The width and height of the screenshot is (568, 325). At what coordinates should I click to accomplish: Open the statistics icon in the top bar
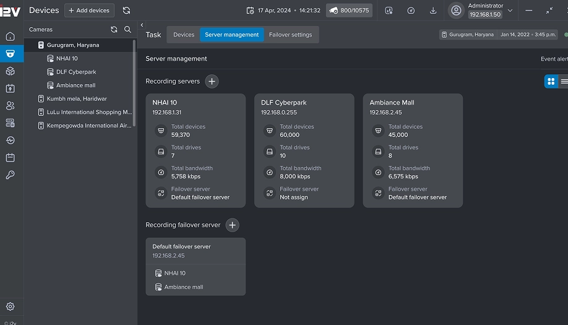[389, 11]
